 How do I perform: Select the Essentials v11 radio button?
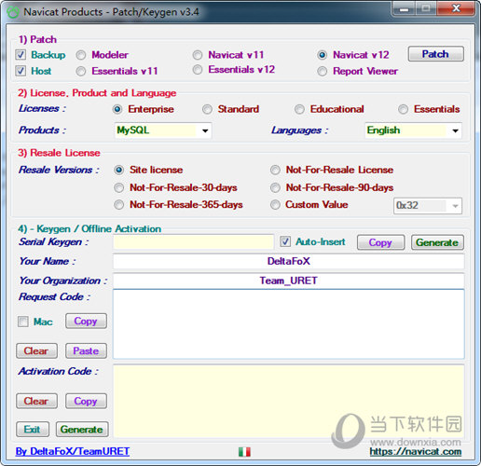coord(81,72)
